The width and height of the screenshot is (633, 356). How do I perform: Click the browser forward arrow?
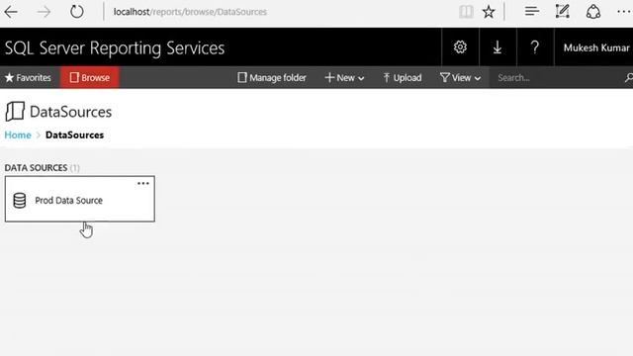[x=44, y=12]
